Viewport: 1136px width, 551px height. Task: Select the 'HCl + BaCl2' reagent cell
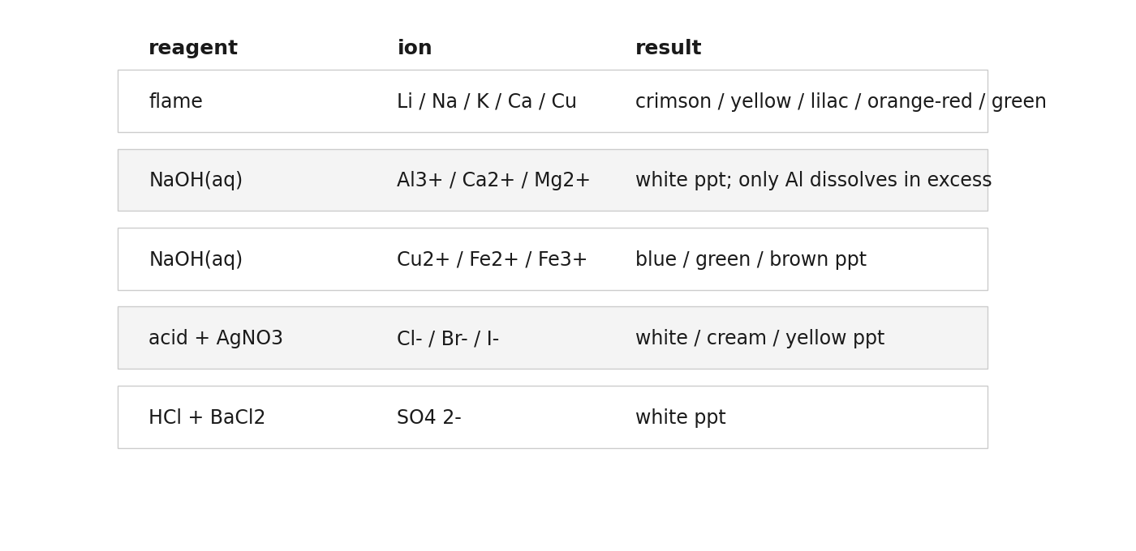[x=207, y=417]
